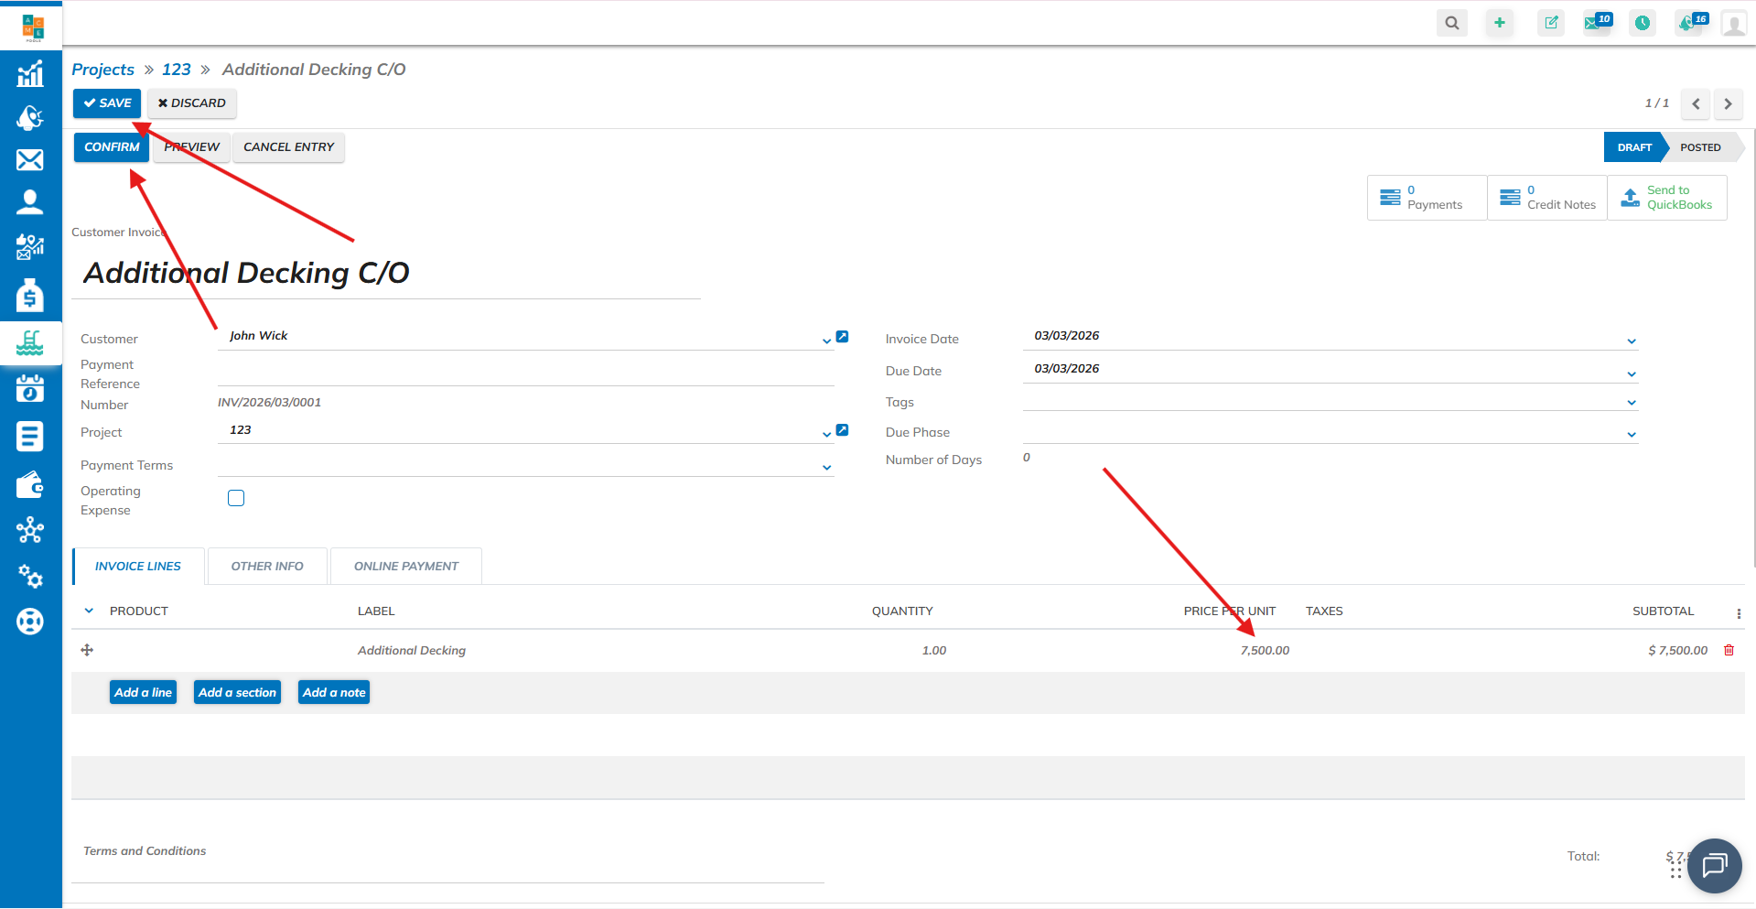Open the calendar icon in left sidebar

click(29, 388)
